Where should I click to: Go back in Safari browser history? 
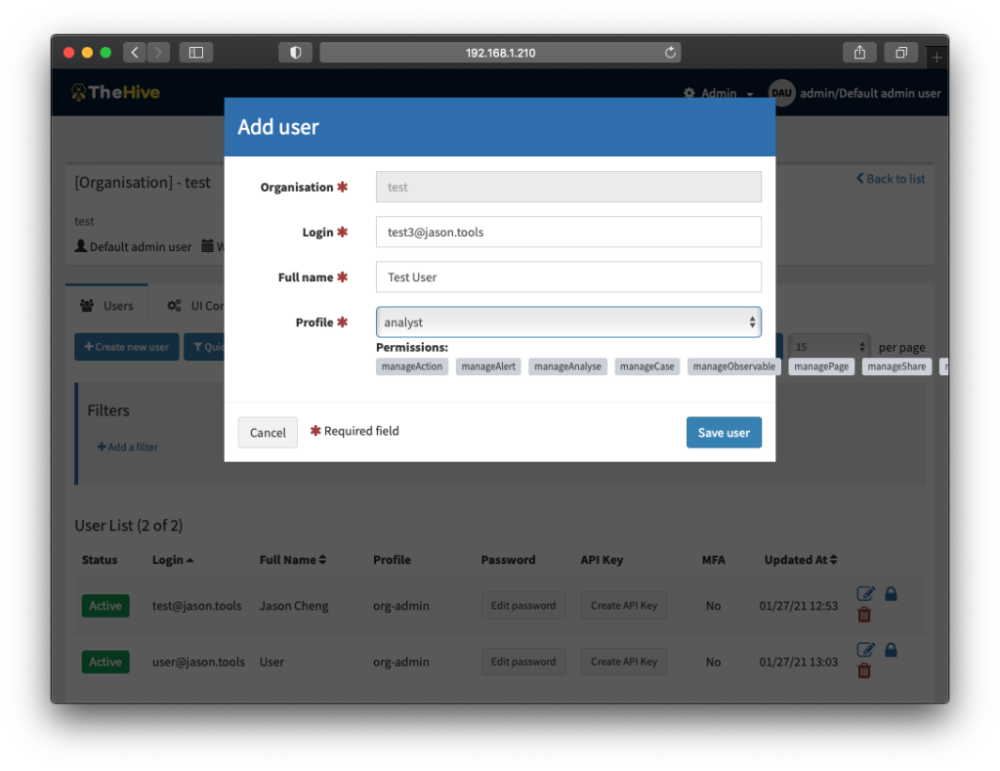click(x=134, y=53)
